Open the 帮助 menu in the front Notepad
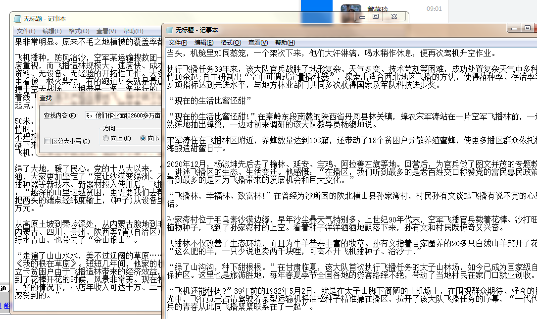Image resolution: width=537 pixels, height=319 pixels. (285, 43)
